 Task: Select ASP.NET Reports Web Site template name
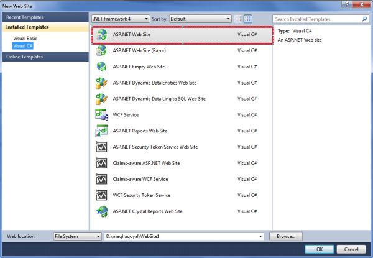point(140,131)
